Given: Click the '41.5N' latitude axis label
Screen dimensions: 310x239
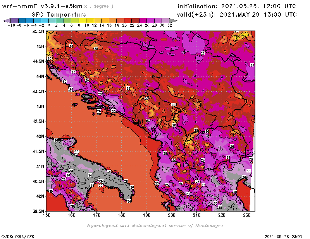Looking at the screenshot, I should [38, 151].
